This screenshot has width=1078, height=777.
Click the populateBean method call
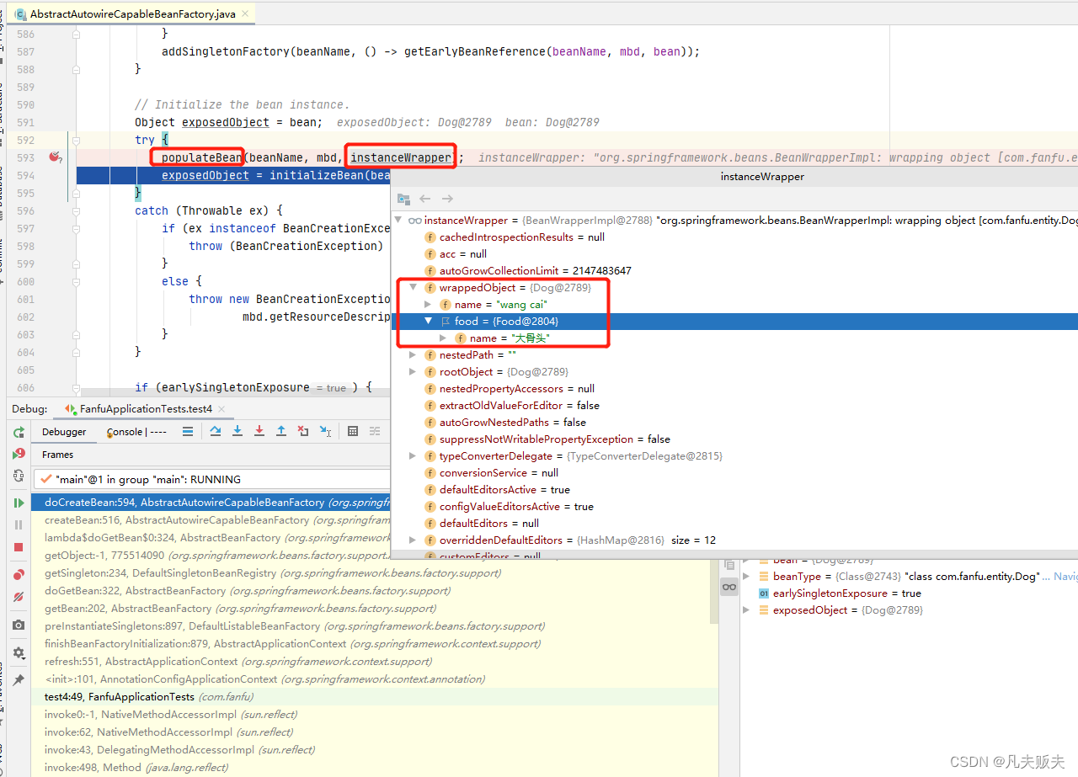(x=202, y=157)
